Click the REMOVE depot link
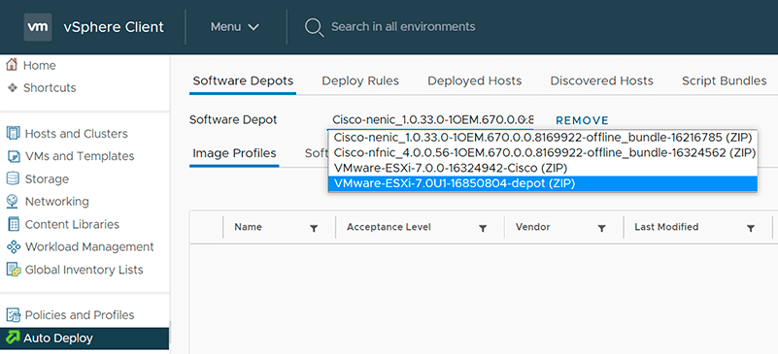 (582, 121)
